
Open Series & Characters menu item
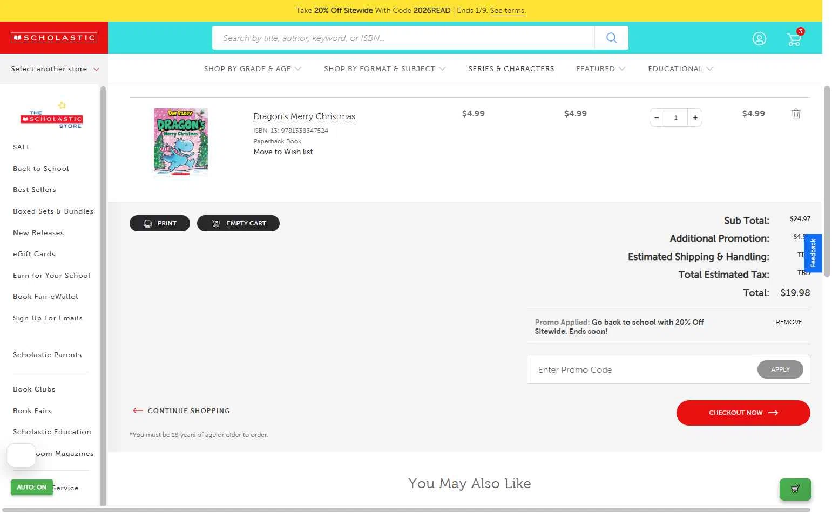tap(511, 68)
